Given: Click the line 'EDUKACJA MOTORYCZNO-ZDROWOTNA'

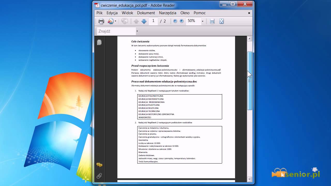Looking at the screenshot, I should pyautogui.click(x=156, y=114).
